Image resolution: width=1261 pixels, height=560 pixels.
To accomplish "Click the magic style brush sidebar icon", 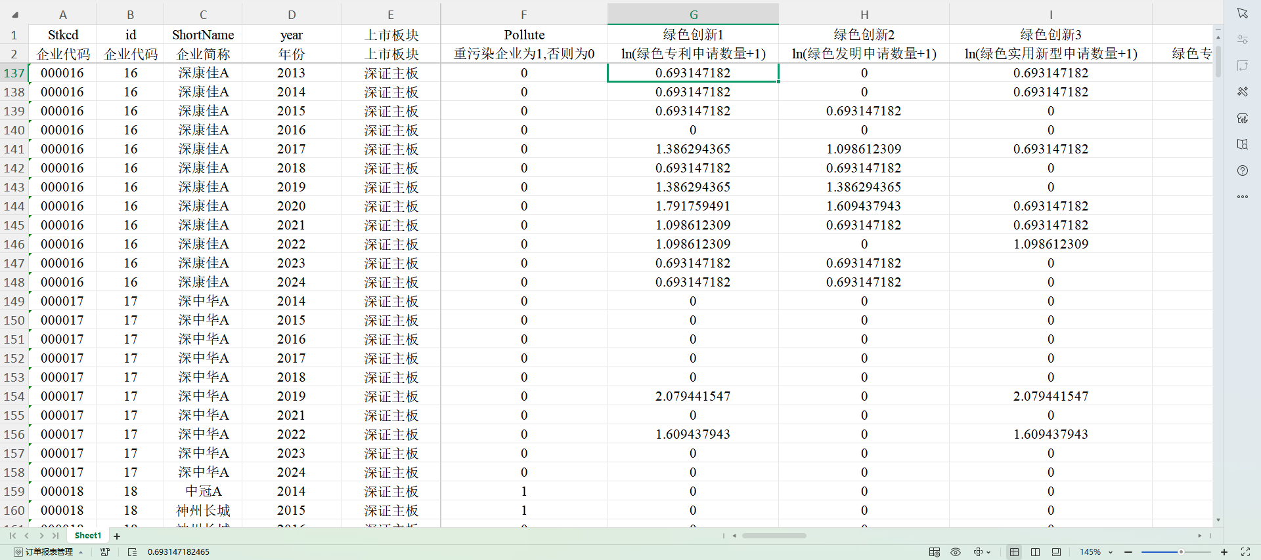I will point(1242,92).
